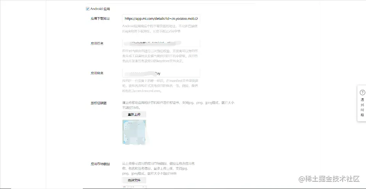Click the 应用包名 label
366x189 pixels.
click(97, 73)
